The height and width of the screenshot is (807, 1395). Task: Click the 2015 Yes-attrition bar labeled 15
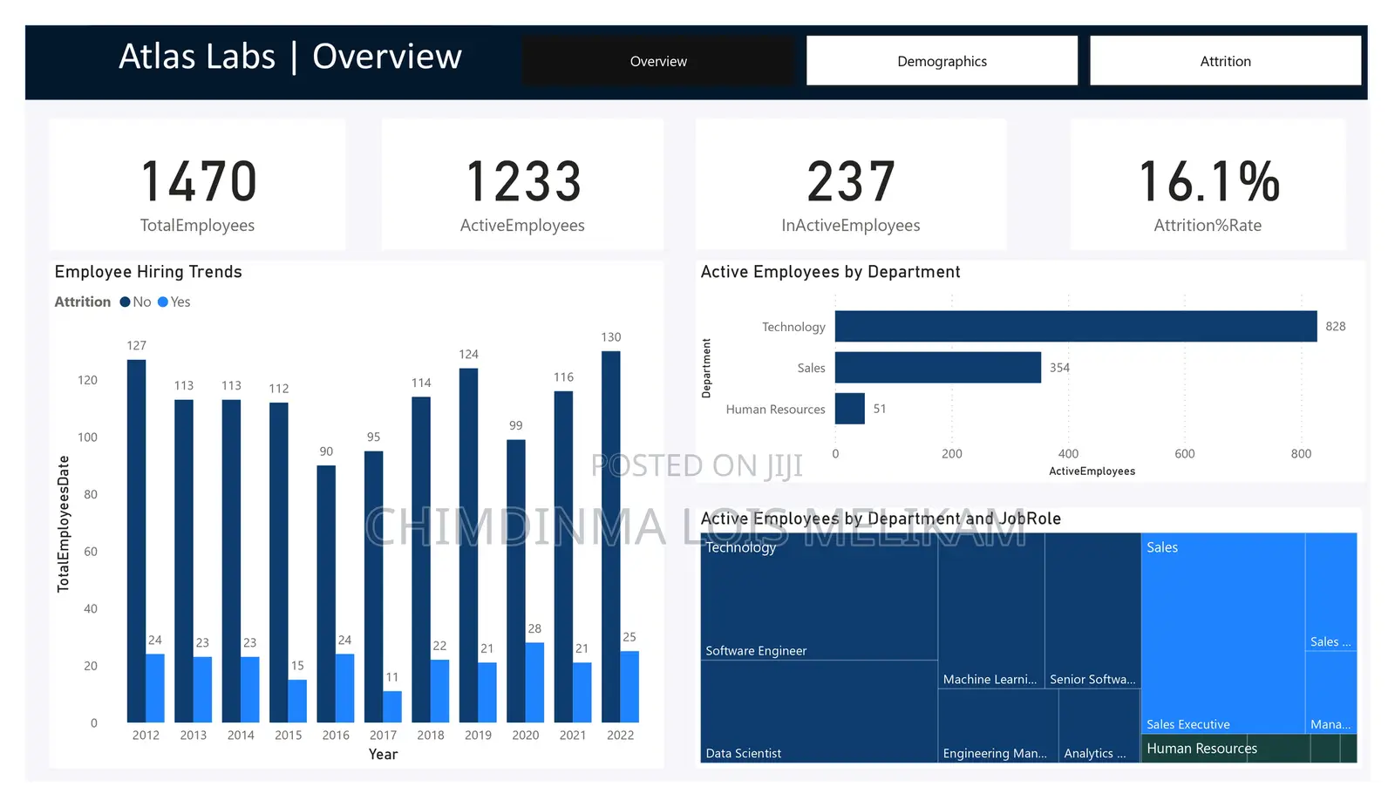tap(297, 702)
